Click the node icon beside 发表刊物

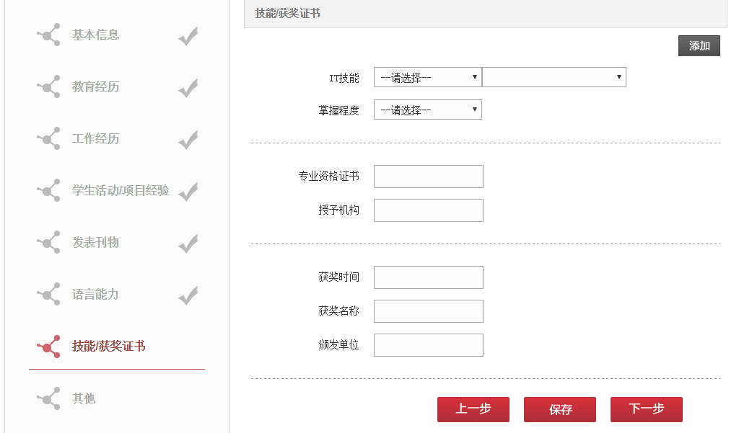click(48, 243)
